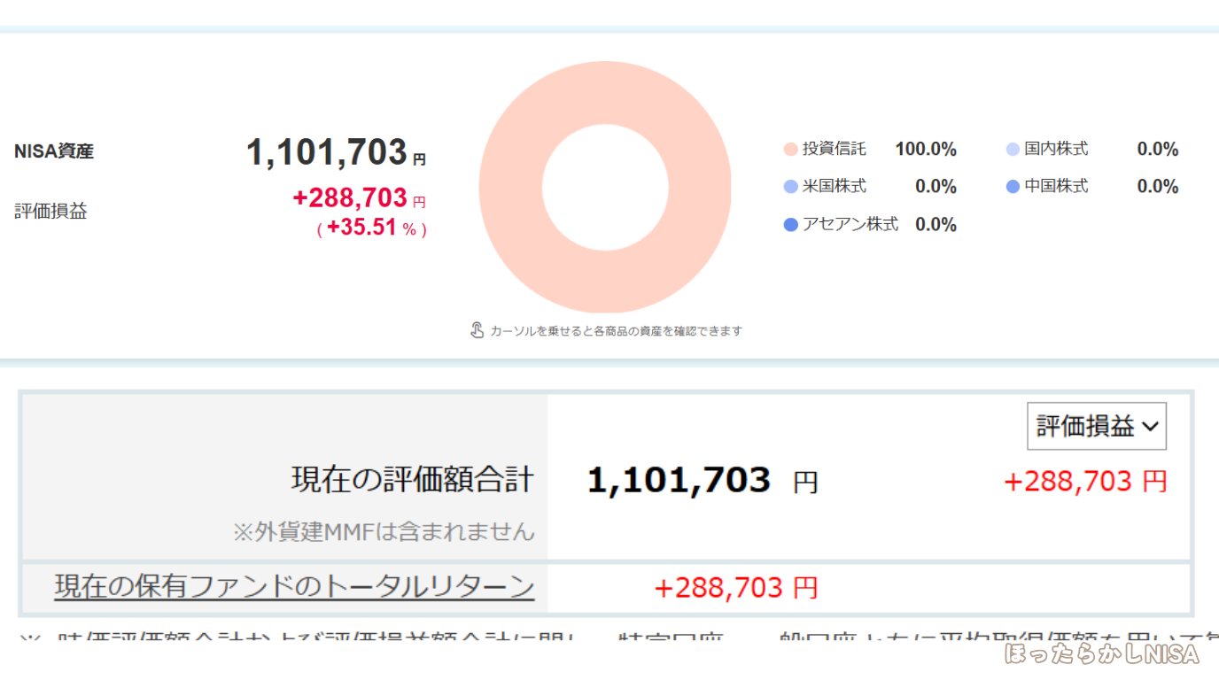Click the 国内株式 legend dot

click(x=1013, y=150)
